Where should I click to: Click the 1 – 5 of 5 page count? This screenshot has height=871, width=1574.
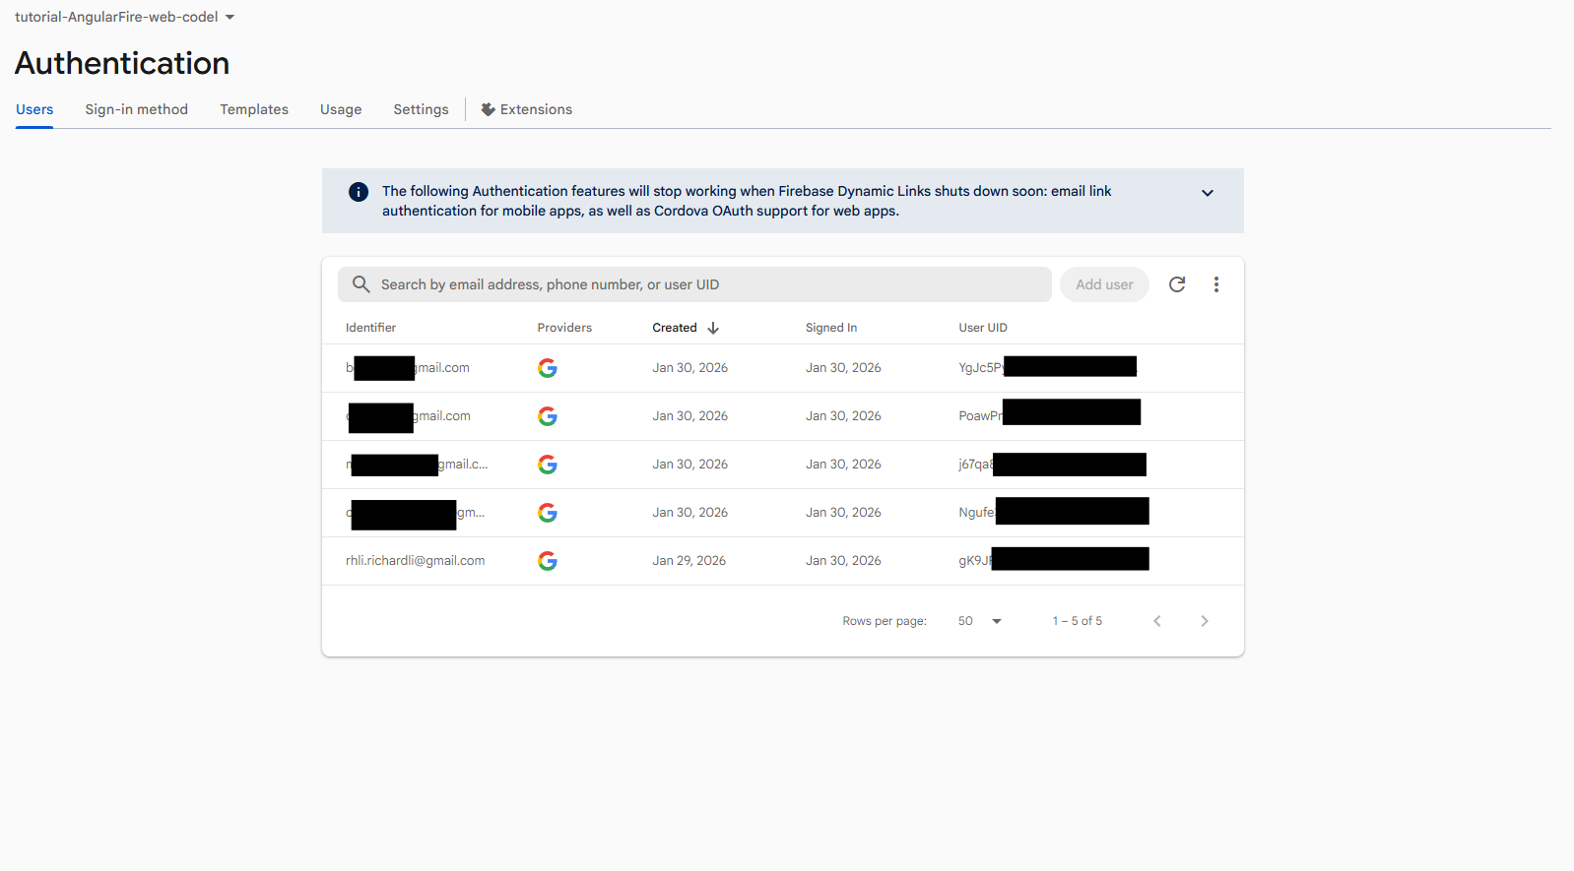point(1077,621)
